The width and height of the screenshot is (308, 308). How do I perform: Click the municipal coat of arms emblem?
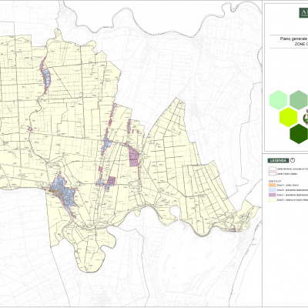click(306, 117)
